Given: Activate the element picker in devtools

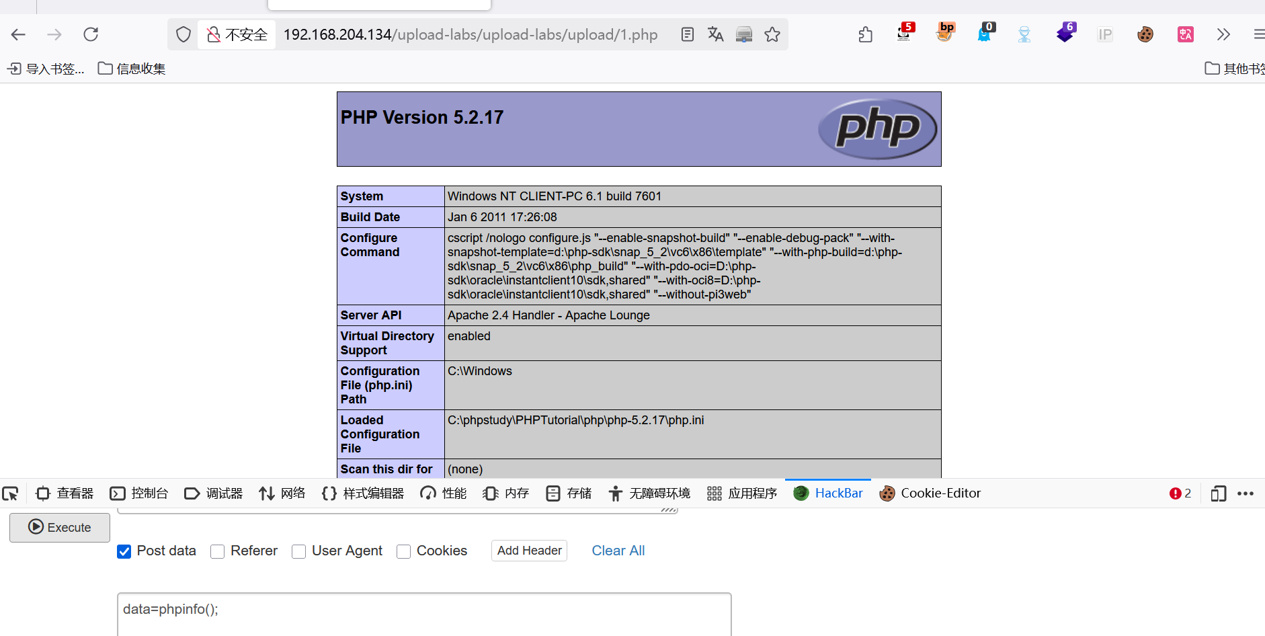Looking at the screenshot, I should pos(10,493).
